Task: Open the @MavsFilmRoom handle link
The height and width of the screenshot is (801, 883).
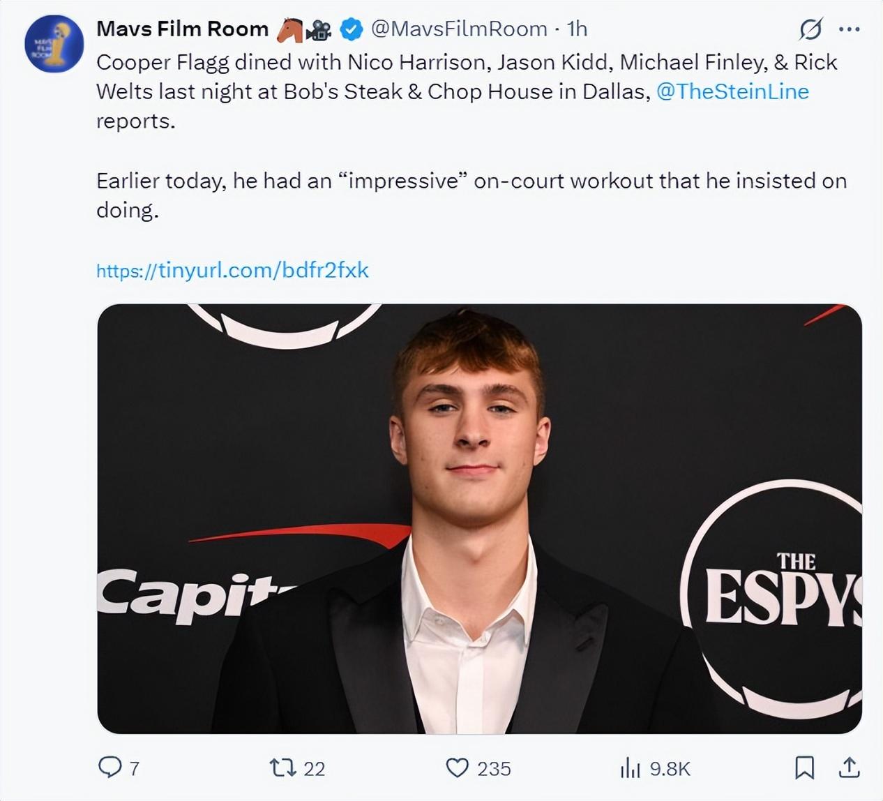Action: (x=459, y=29)
